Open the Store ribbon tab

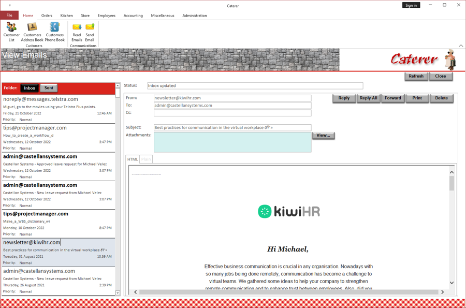(85, 16)
